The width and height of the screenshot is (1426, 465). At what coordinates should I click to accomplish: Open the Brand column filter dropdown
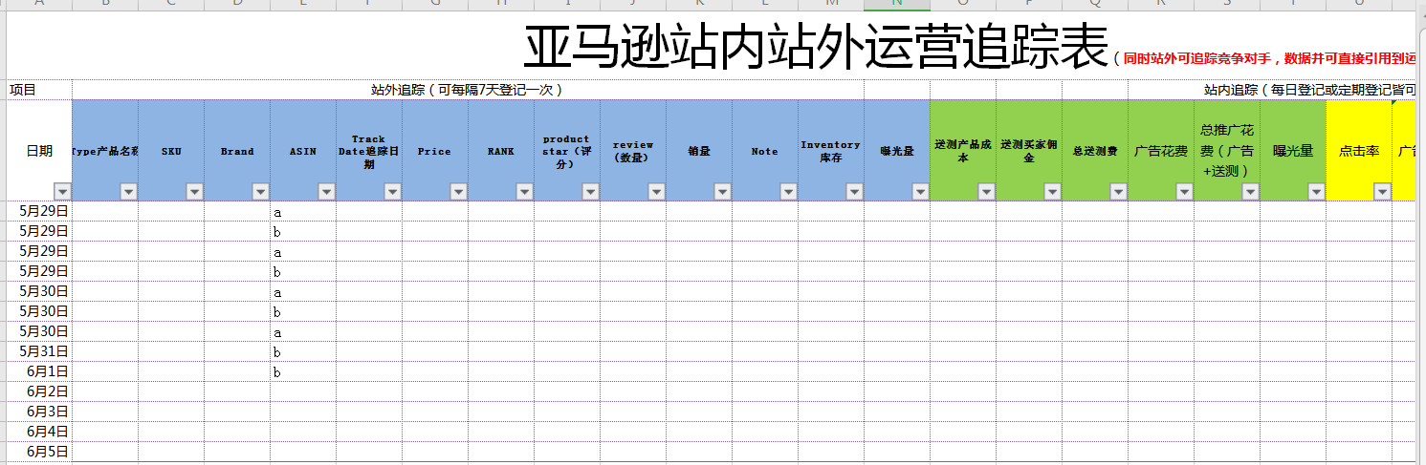click(x=260, y=191)
